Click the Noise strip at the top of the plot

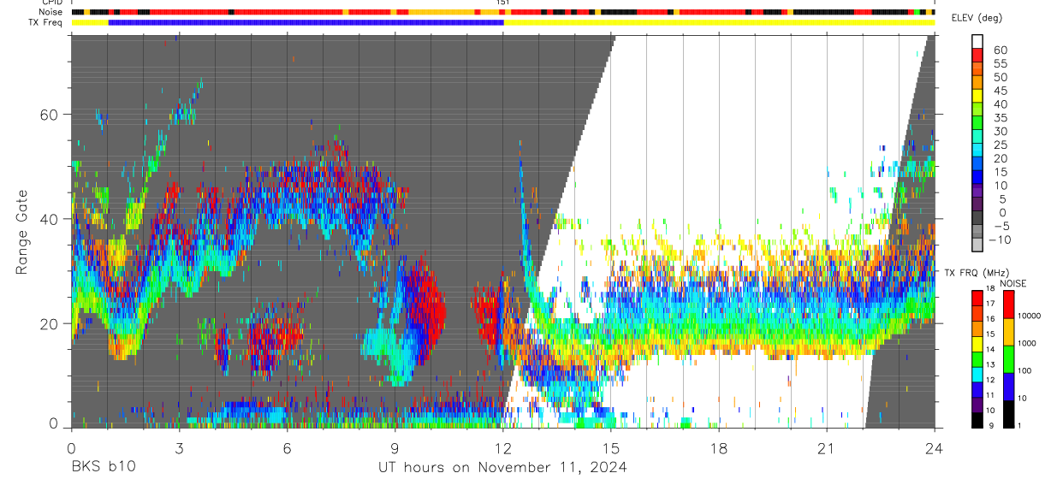[x=502, y=12]
